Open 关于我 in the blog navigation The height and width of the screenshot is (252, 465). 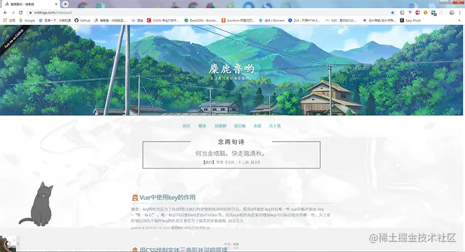274,126
